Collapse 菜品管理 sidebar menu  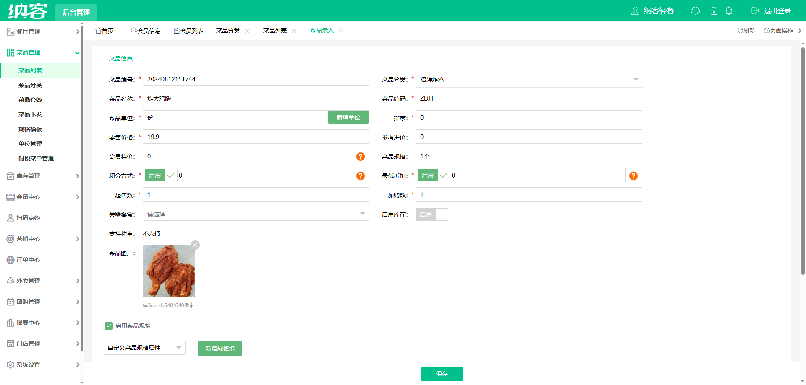coord(77,53)
